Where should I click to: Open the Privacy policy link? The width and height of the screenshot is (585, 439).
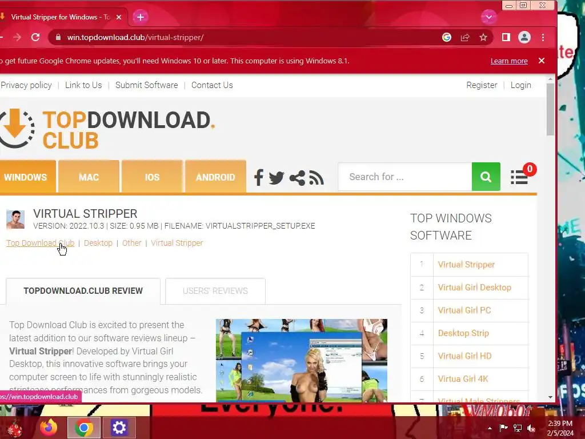(x=26, y=85)
